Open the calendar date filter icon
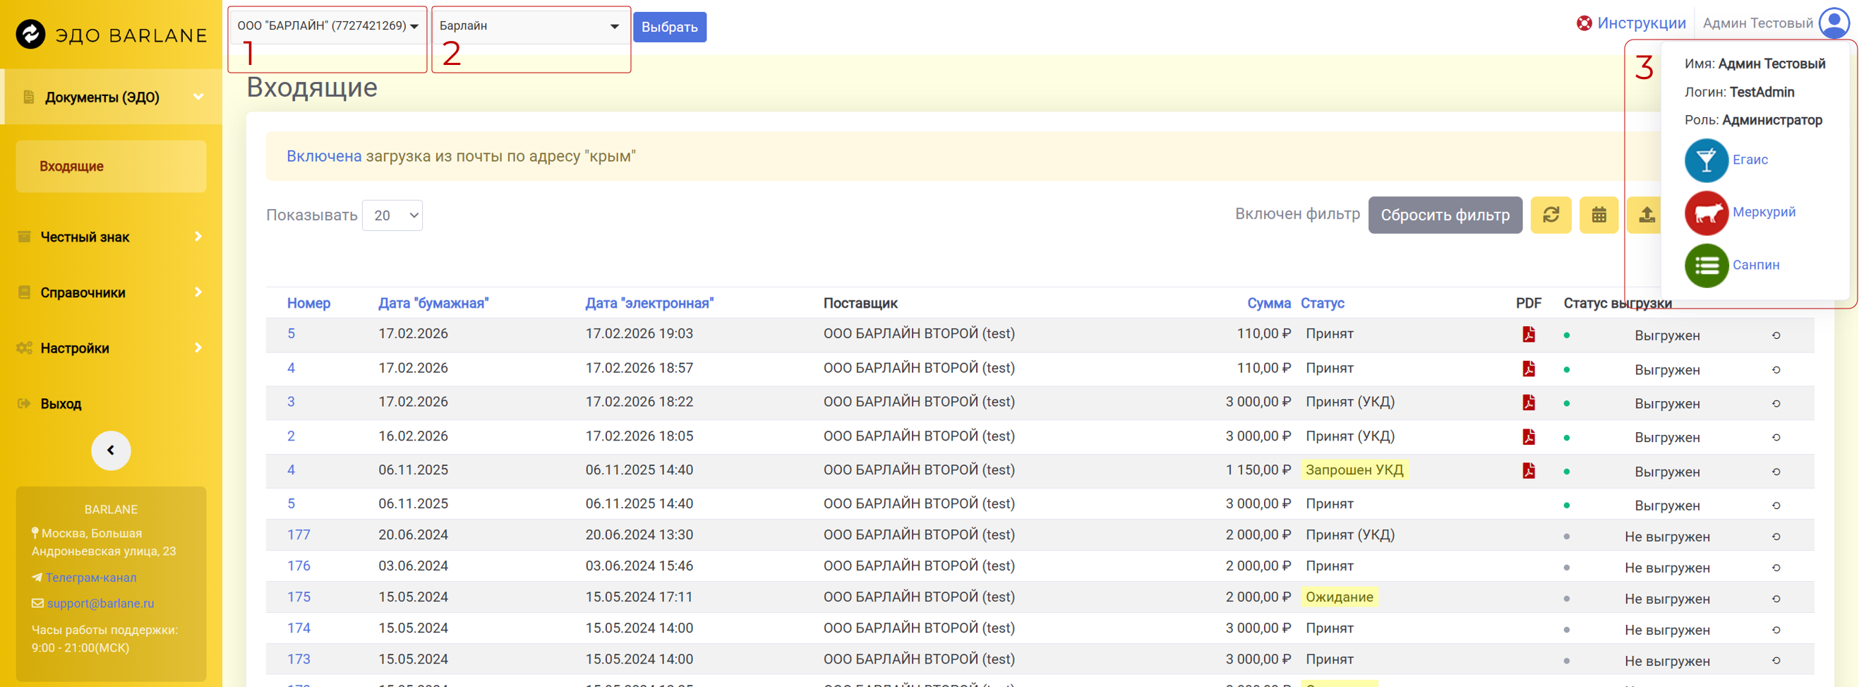The width and height of the screenshot is (1859, 687). click(1599, 215)
